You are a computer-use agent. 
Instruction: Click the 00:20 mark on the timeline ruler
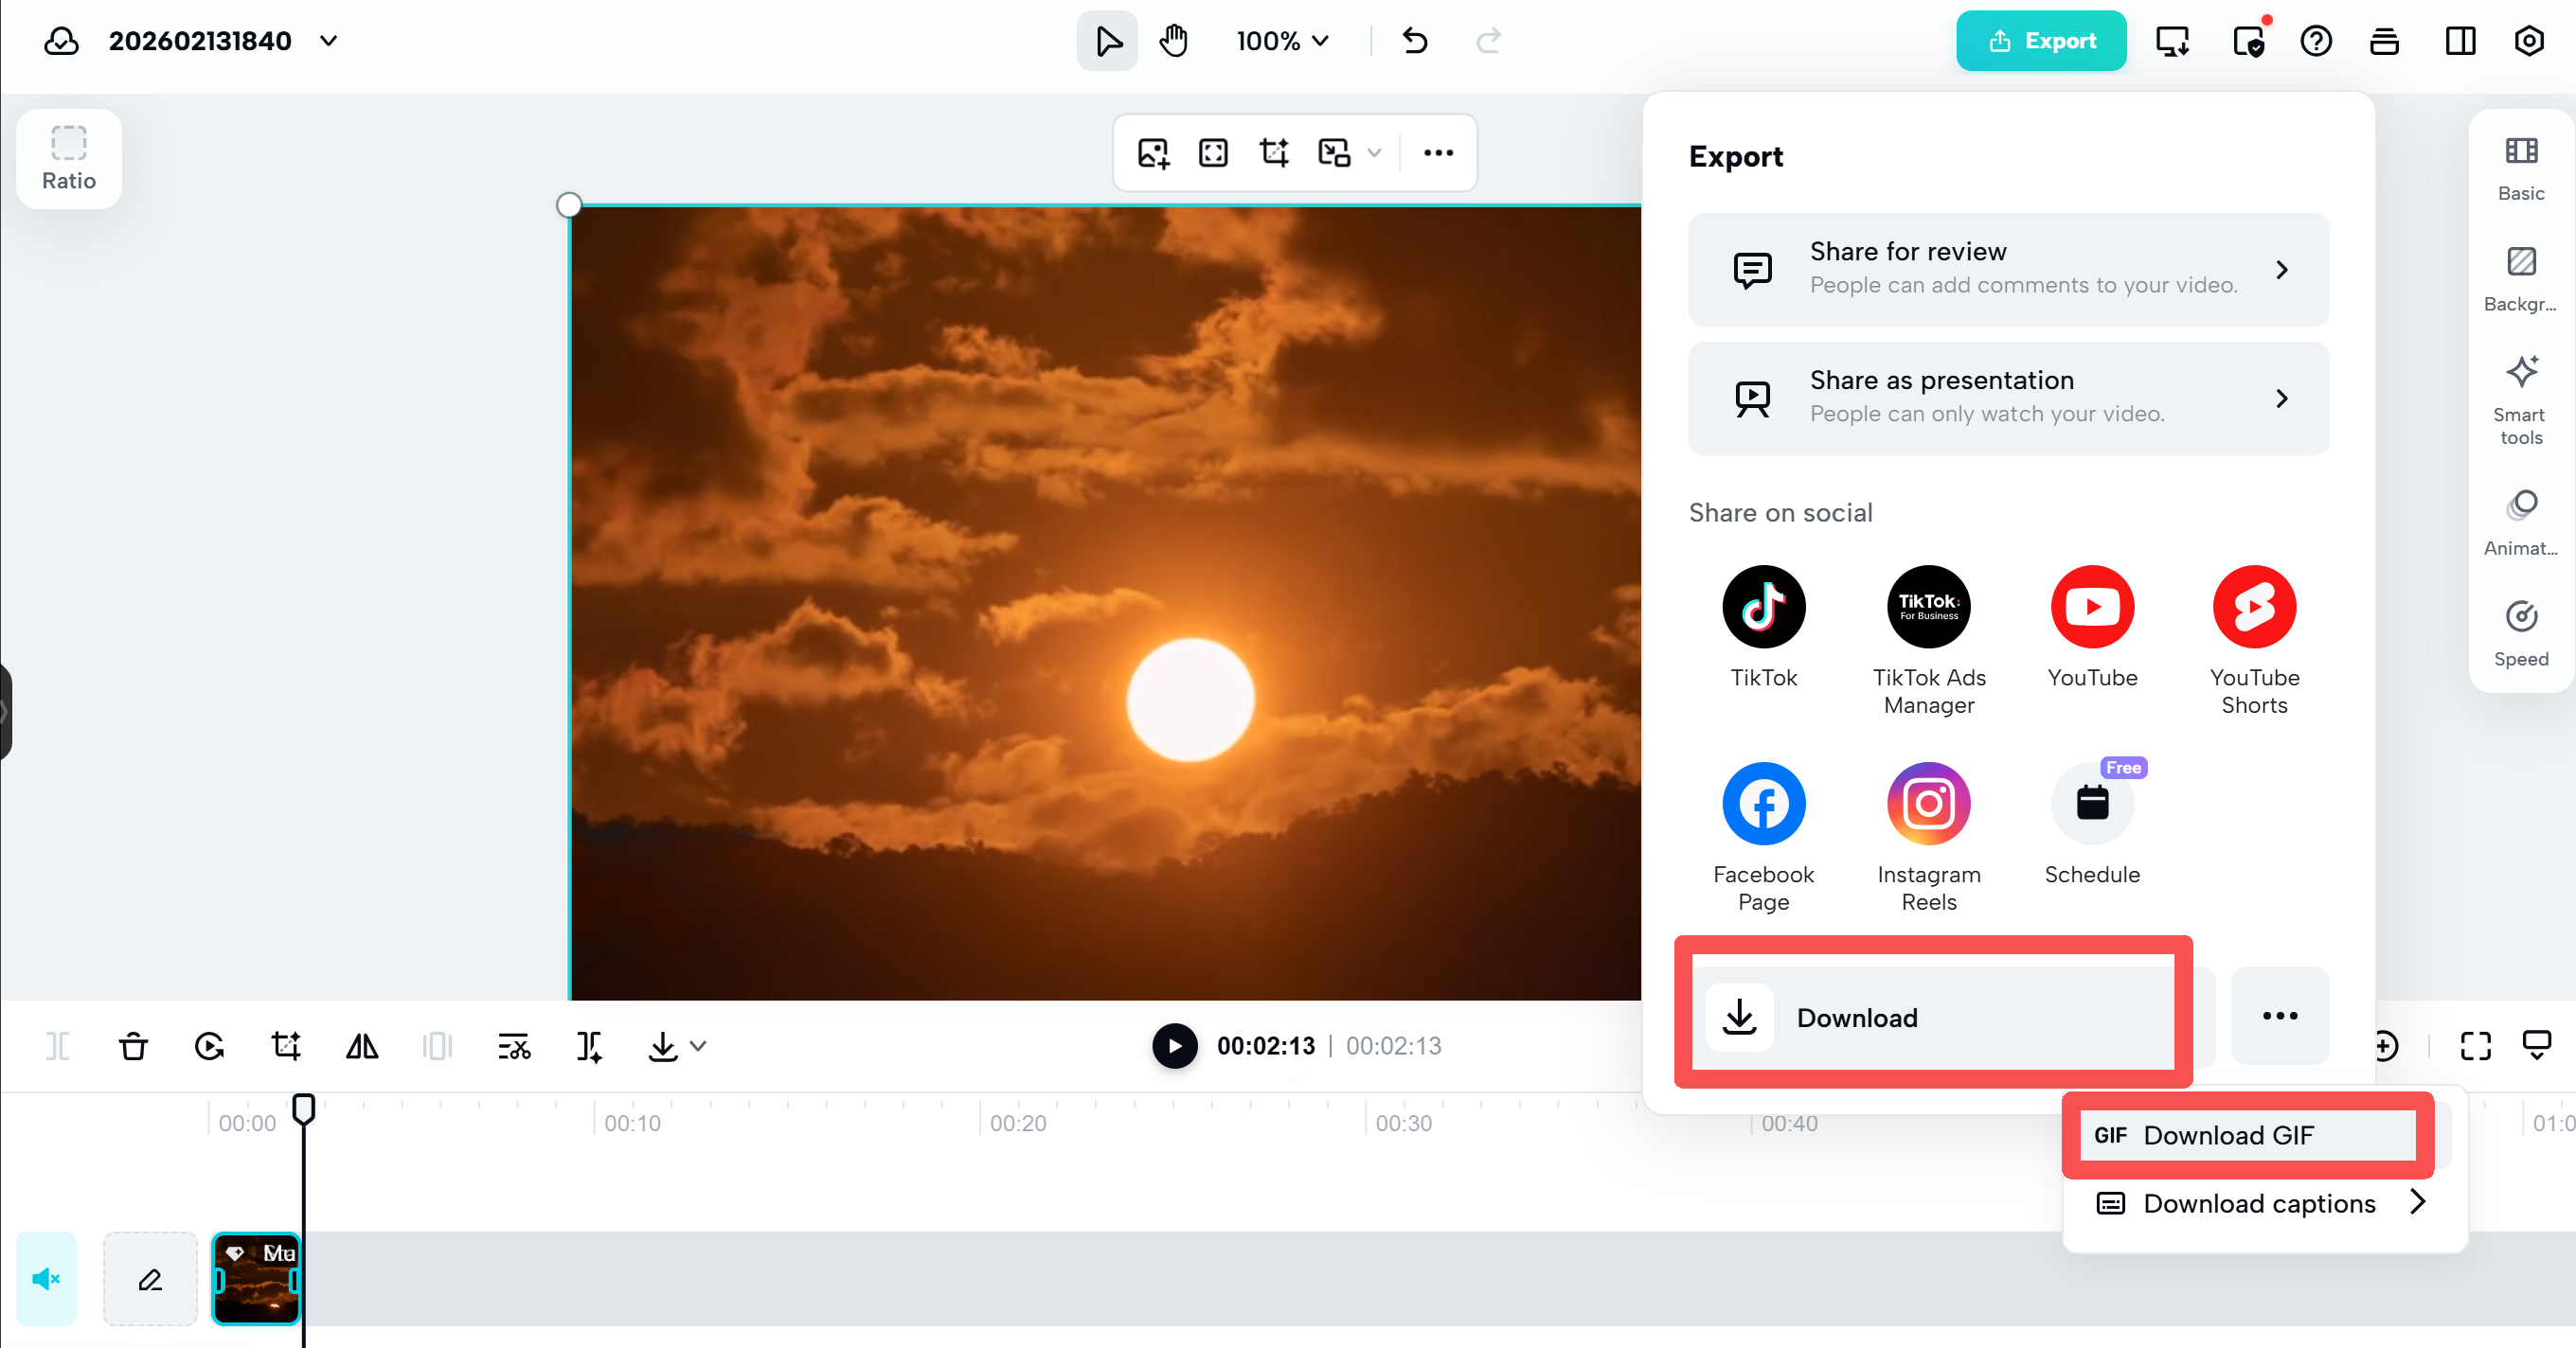click(1019, 1122)
